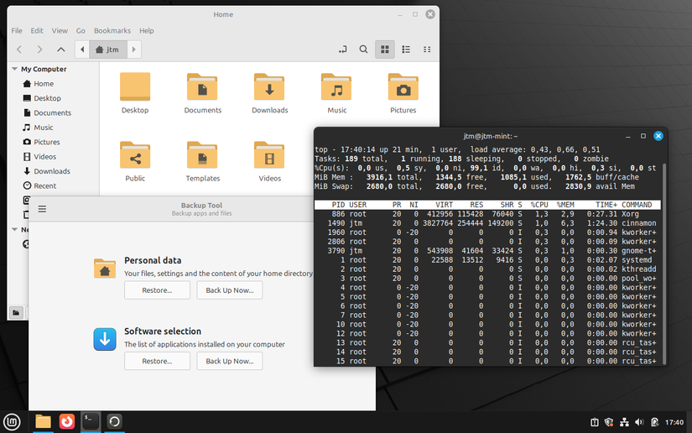The image size is (692, 433).
Task: Open the Bookmarks menu
Action: point(112,30)
